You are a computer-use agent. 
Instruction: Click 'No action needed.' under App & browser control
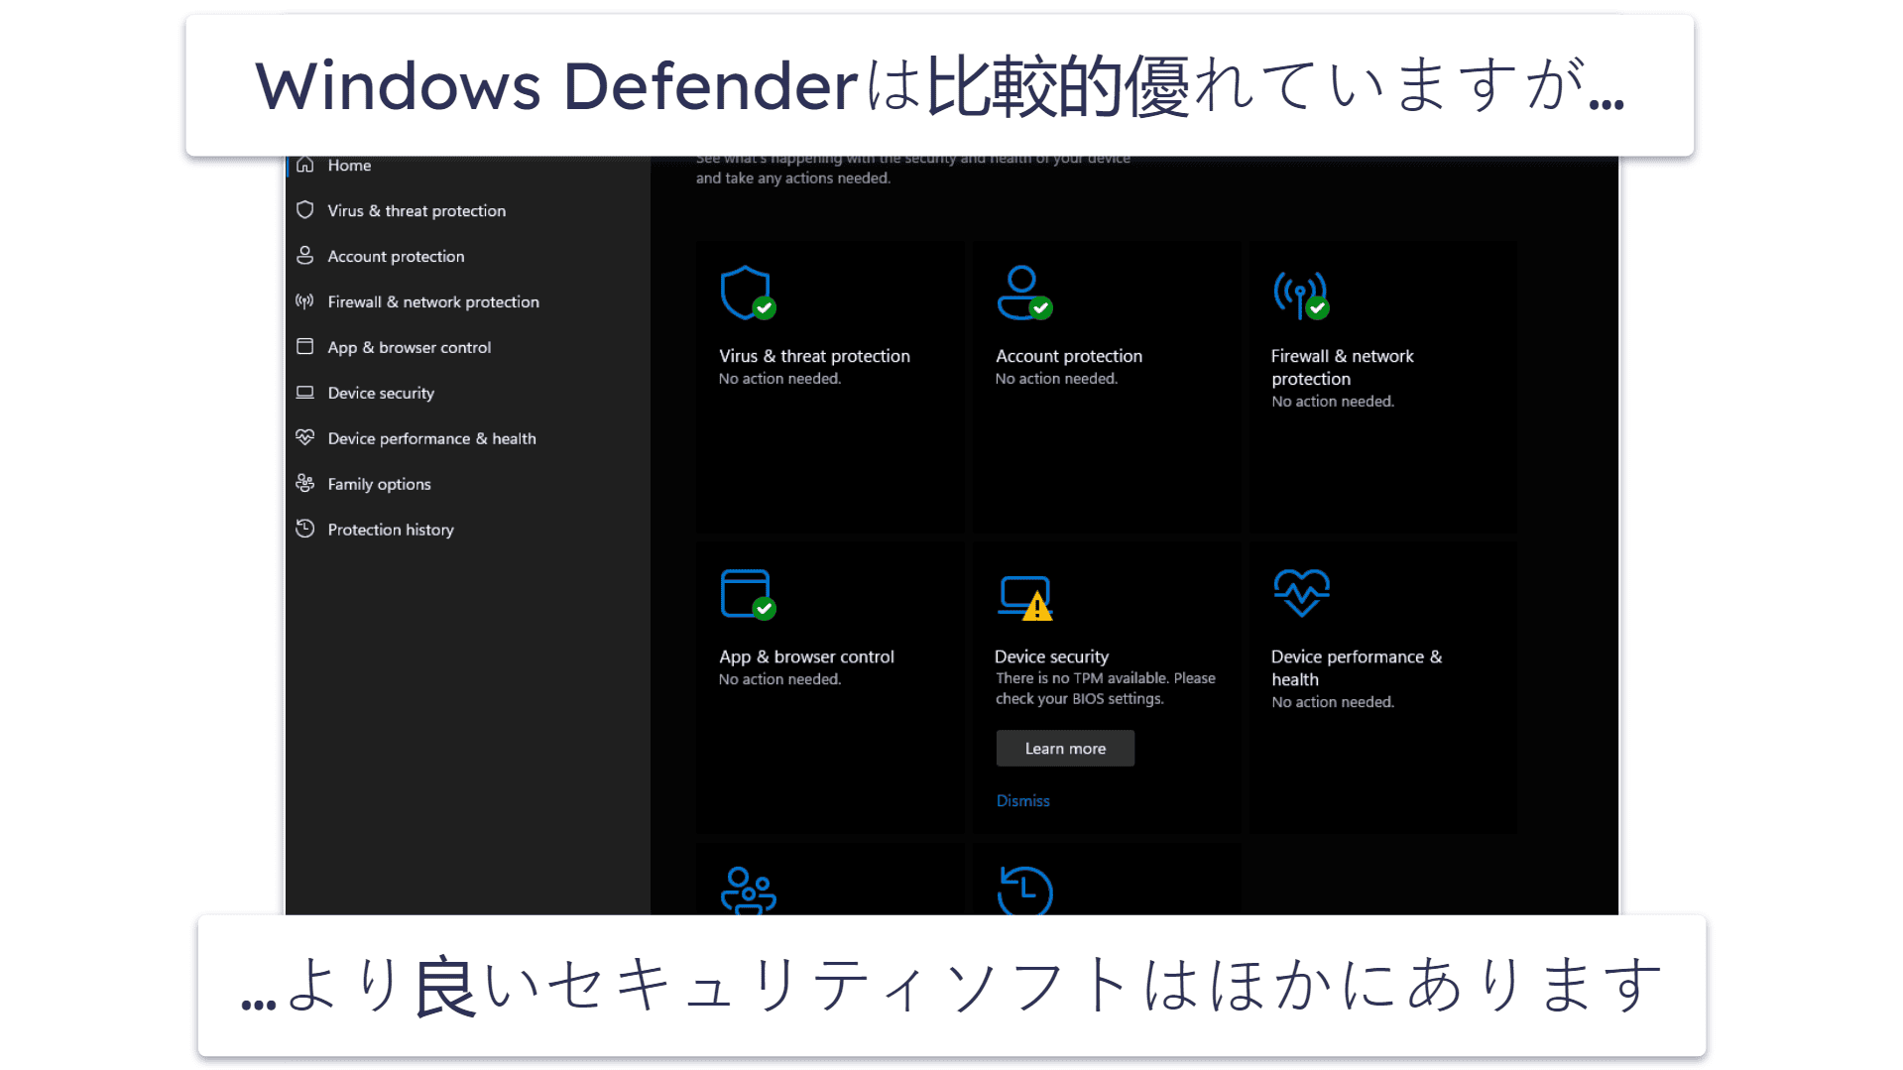(779, 679)
